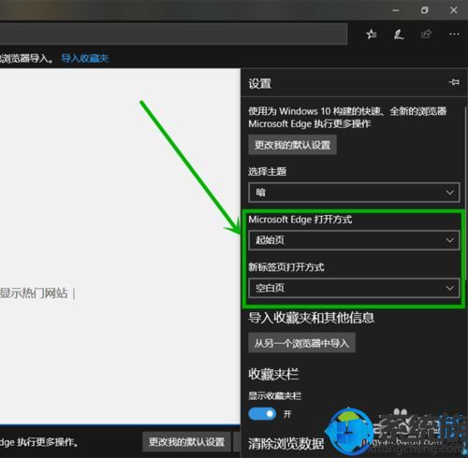Click 更改我的默认设置 in Settings pane

pyautogui.click(x=292, y=145)
